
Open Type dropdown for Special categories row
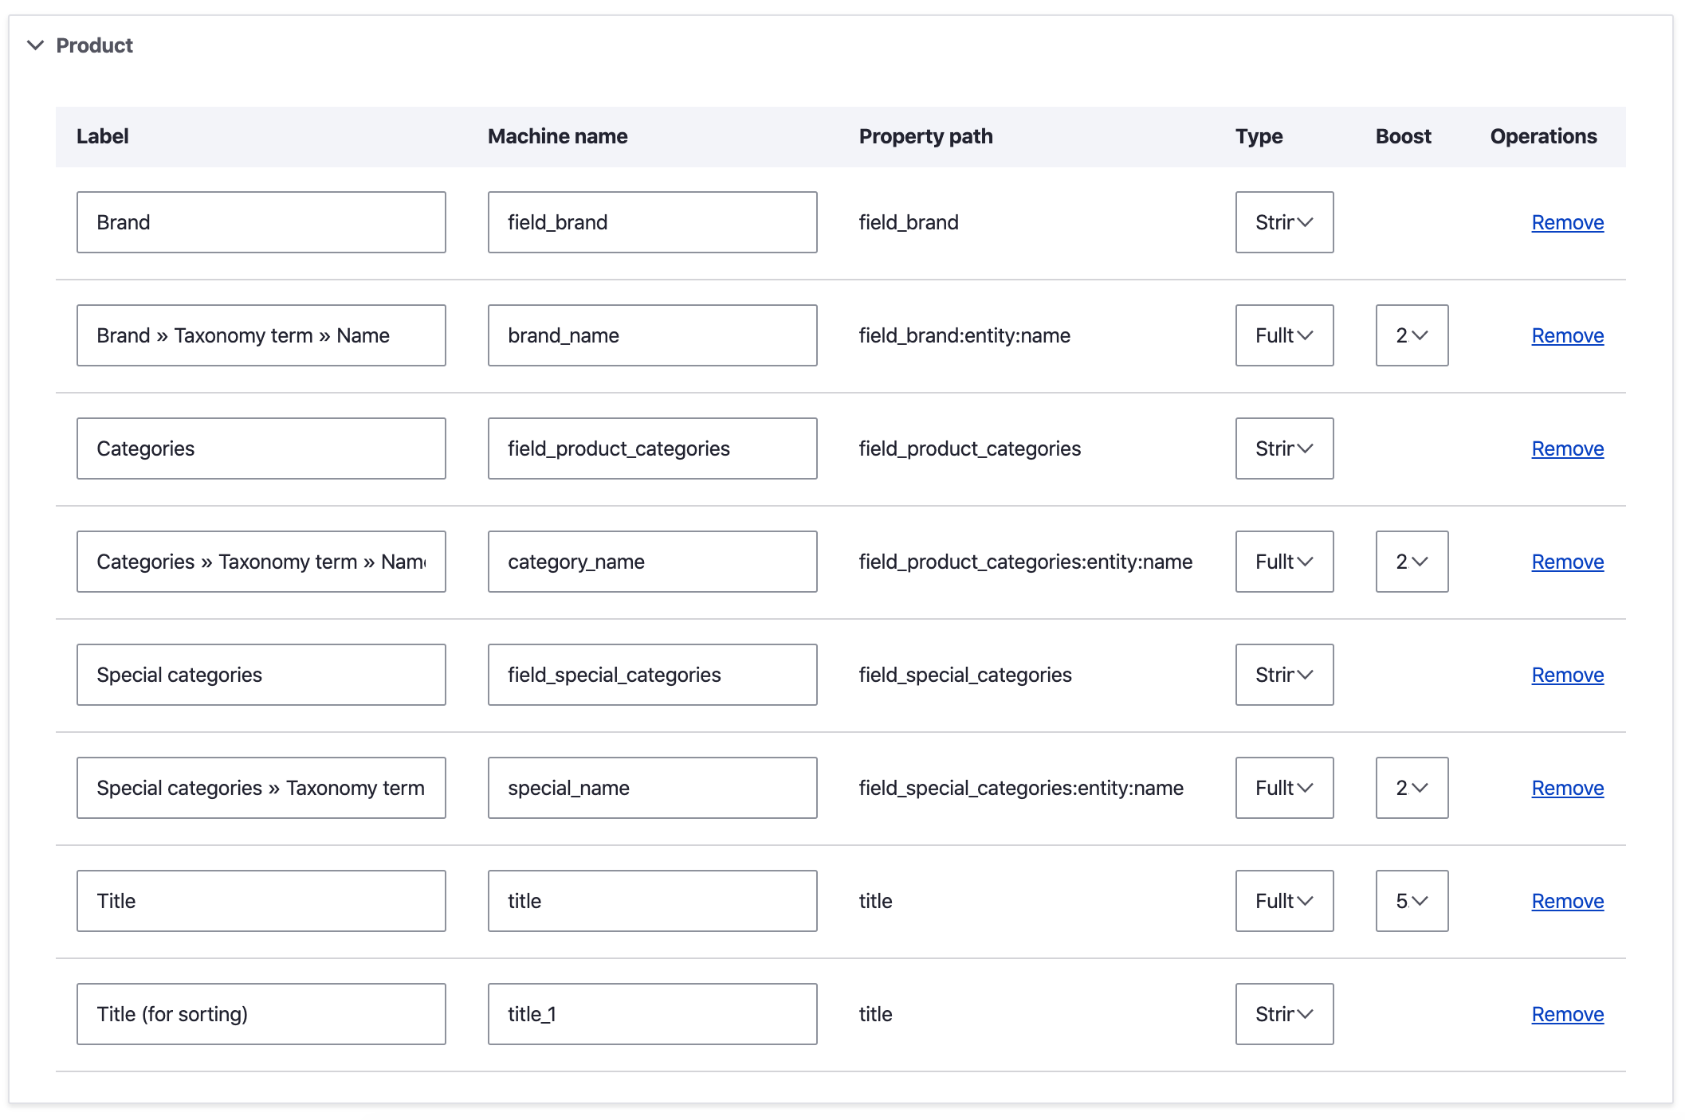(1283, 675)
